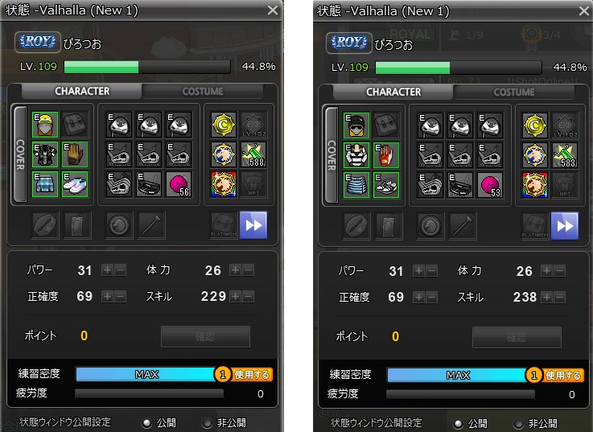Click the 練習密度 MAX bar in right window

pyautogui.click(x=458, y=375)
